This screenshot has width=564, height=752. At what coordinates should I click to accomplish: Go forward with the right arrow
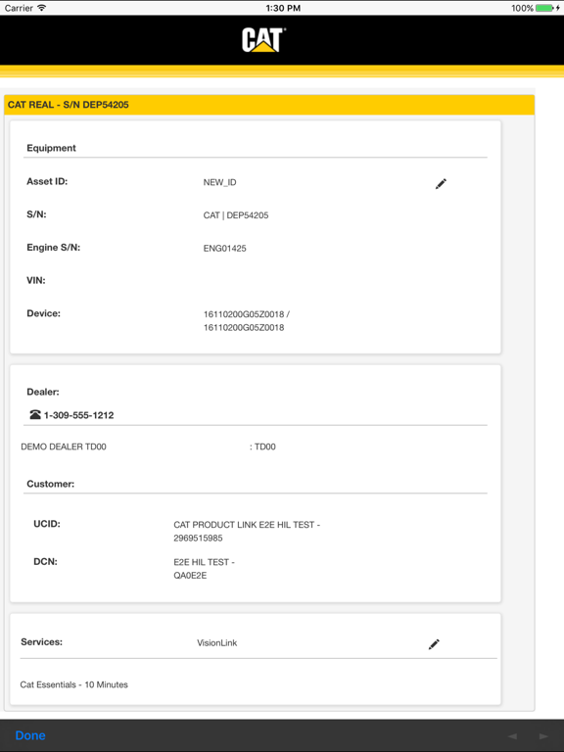coord(543,736)
